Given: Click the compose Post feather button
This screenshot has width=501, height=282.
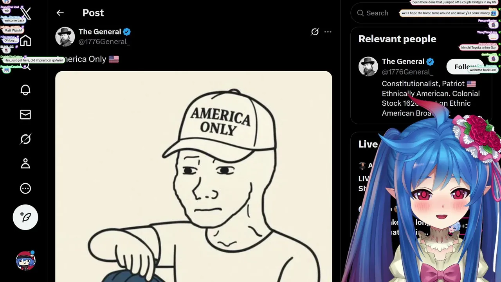Looking at the screenshot, I should point(25,217).
